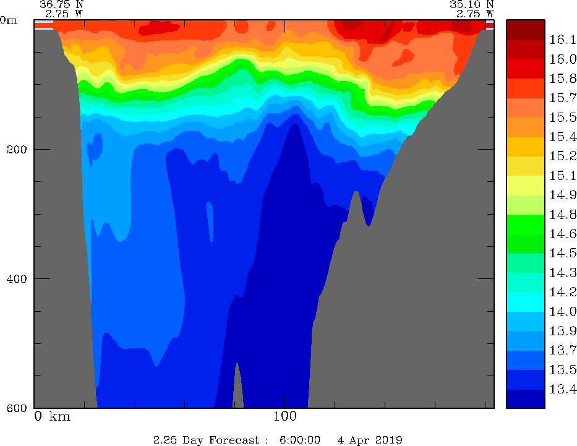Click the 36.75 N latitude label

(x=61, y=4)
